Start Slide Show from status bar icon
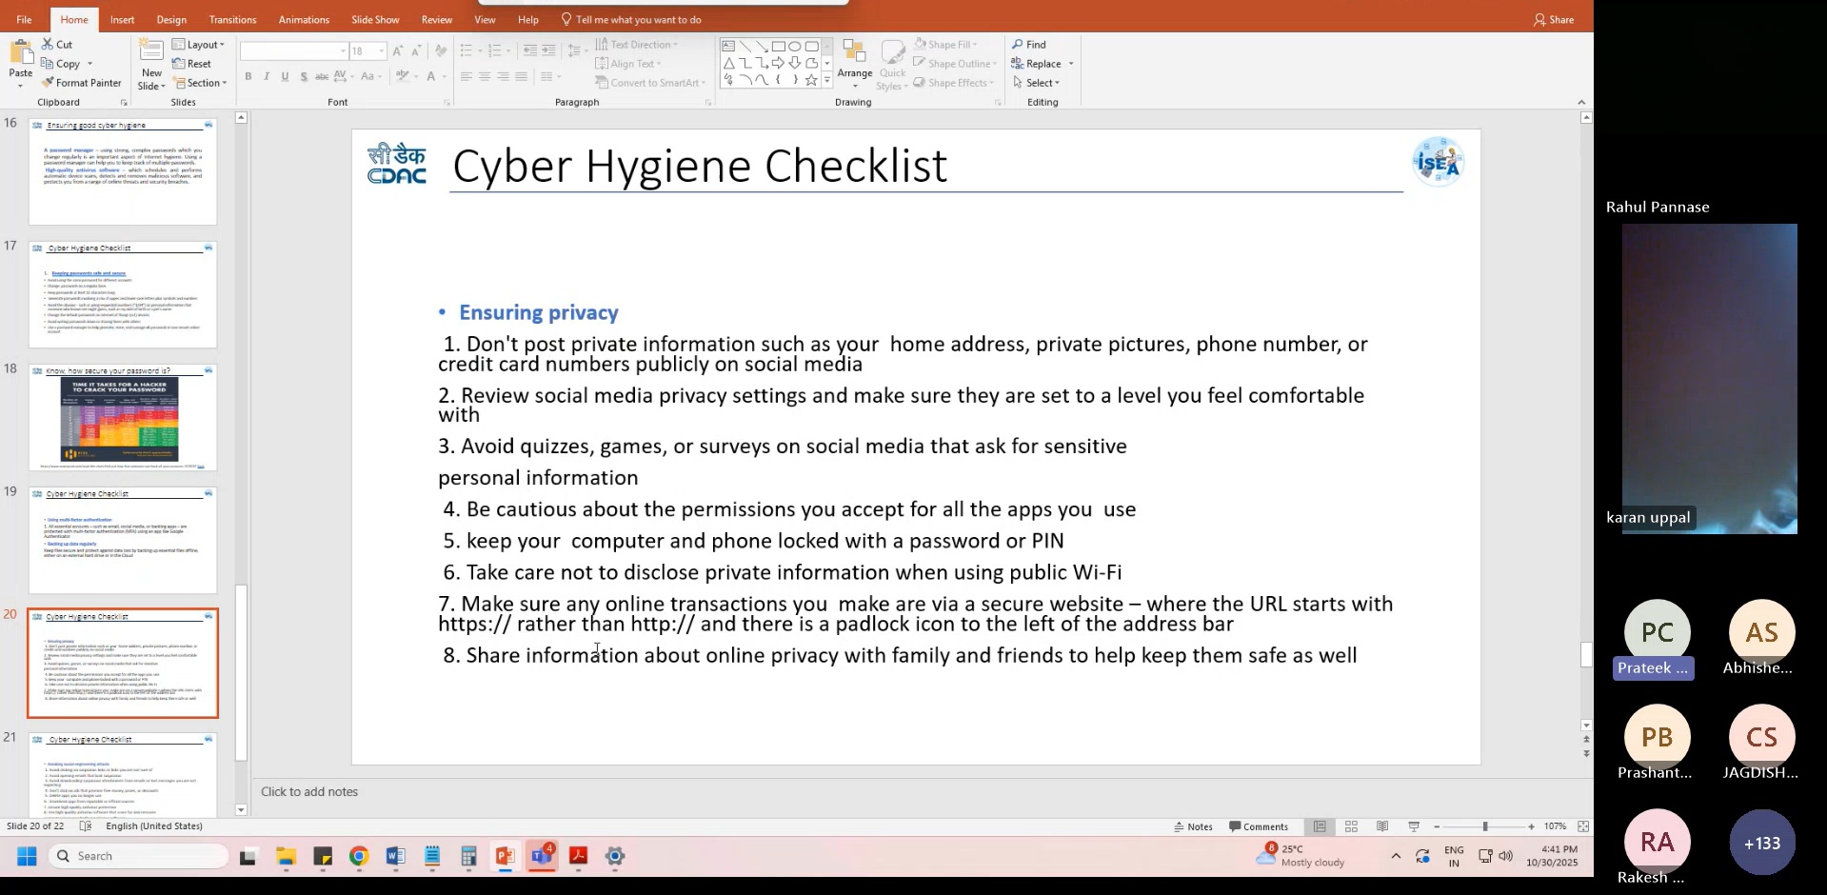Screen dimensions: 1827x895 1414,826
